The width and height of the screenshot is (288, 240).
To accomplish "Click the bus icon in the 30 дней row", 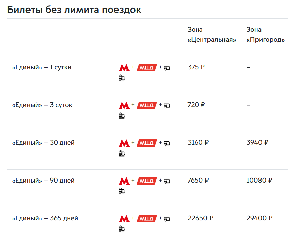I will point(167,143).
